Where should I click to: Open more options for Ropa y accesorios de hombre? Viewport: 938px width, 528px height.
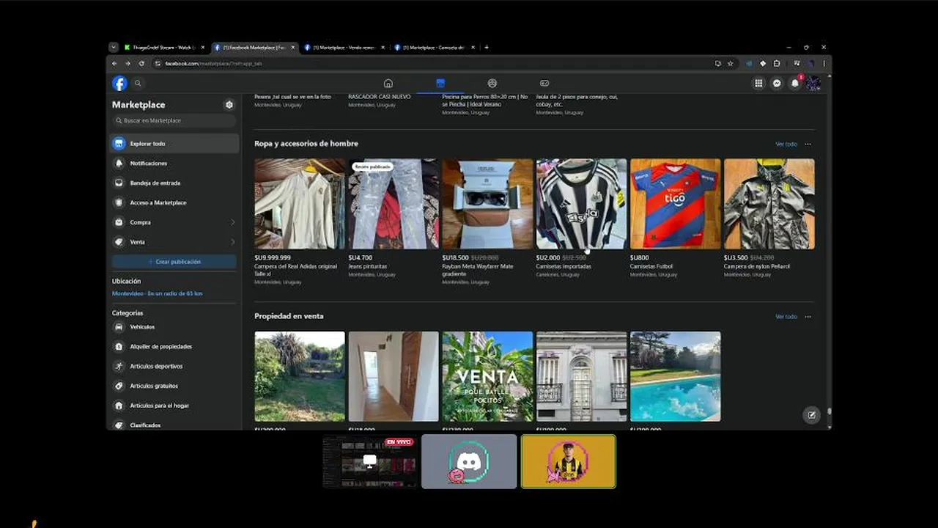[808, 144]
